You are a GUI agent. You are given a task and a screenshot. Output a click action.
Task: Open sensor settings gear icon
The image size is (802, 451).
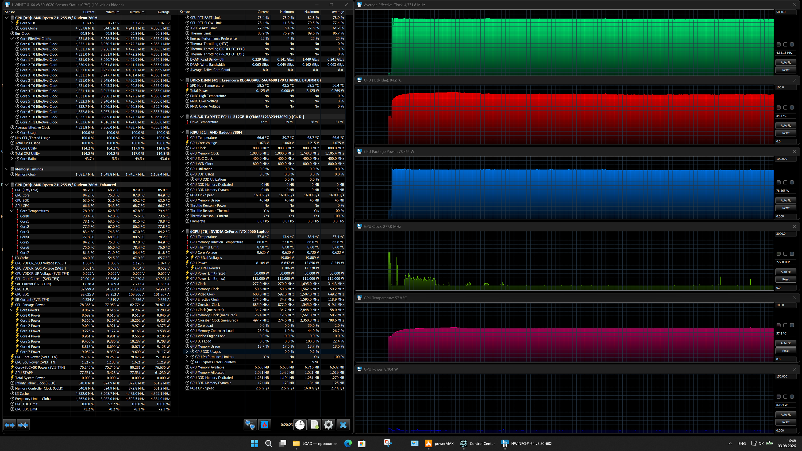329,425
